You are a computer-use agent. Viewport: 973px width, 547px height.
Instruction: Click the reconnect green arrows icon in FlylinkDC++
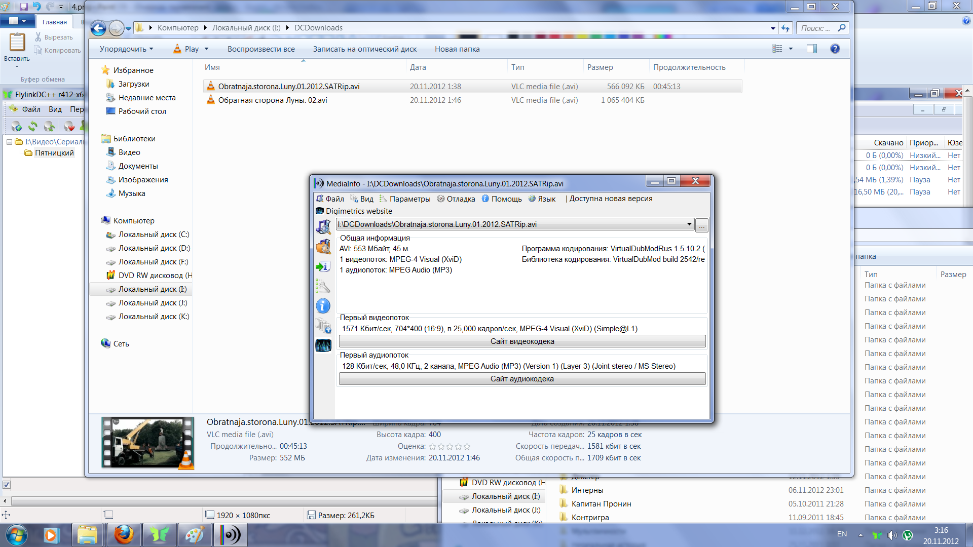click(x=33, y=126)
